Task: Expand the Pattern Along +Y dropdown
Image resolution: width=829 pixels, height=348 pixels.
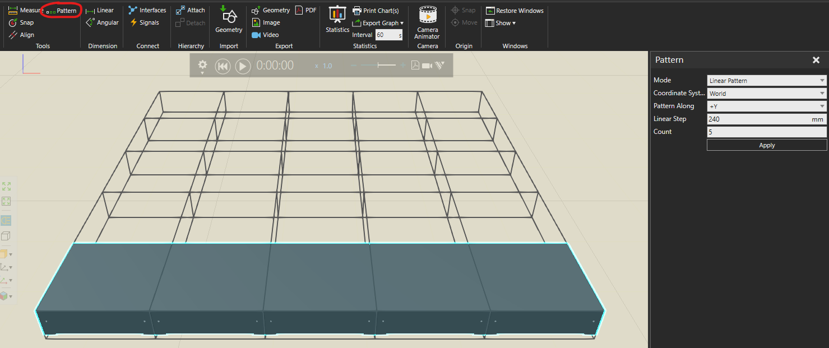Action: [x=766, y=106]
